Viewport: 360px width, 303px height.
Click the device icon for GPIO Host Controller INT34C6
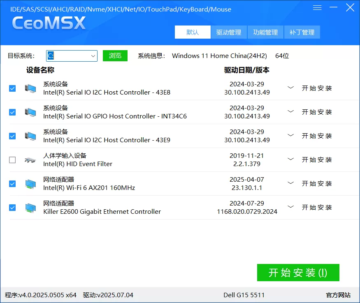(x=30, y=112)
